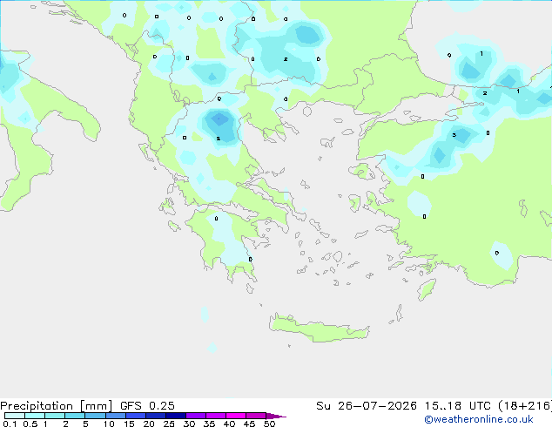The image size is (552, 427).
Task: Click legend value label "50"
Action: [269, 424]
